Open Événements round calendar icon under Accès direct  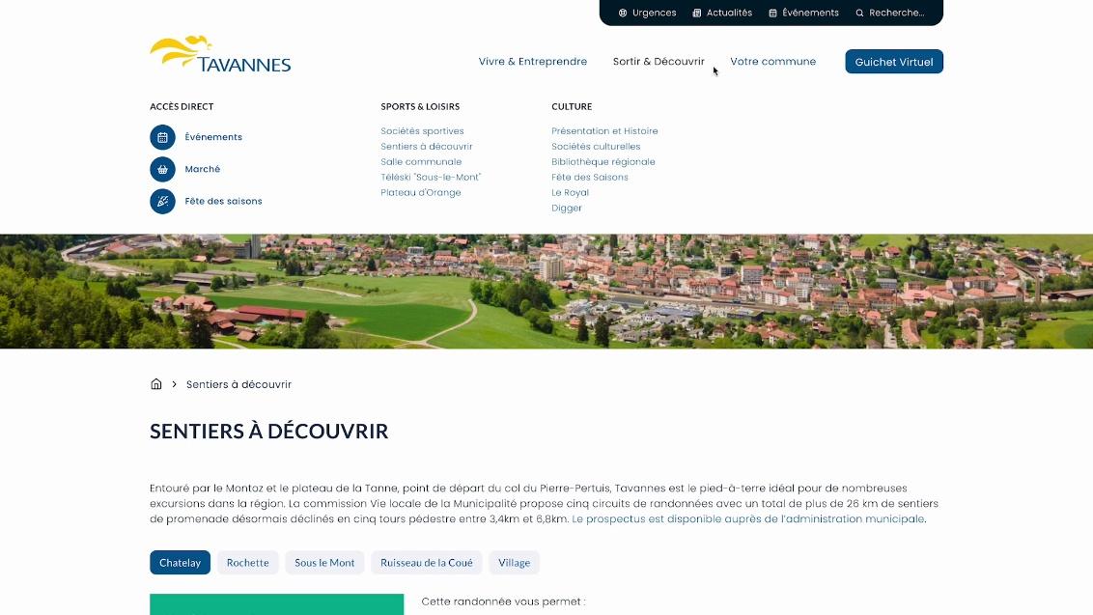point(162,137)
